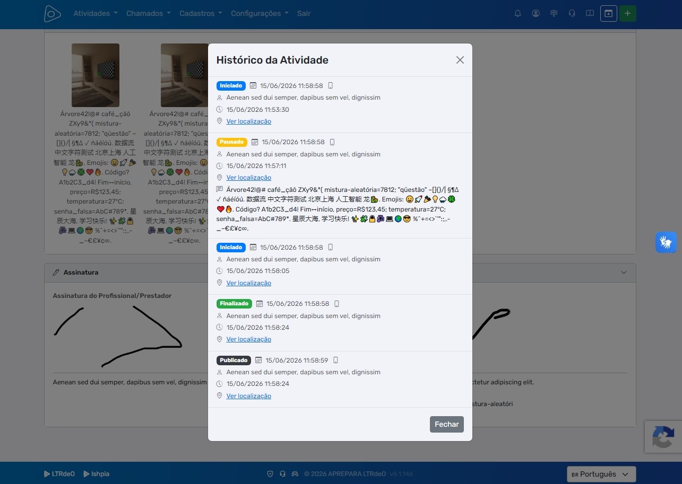Click the Assinatura section header label

[x=81, y=272]
